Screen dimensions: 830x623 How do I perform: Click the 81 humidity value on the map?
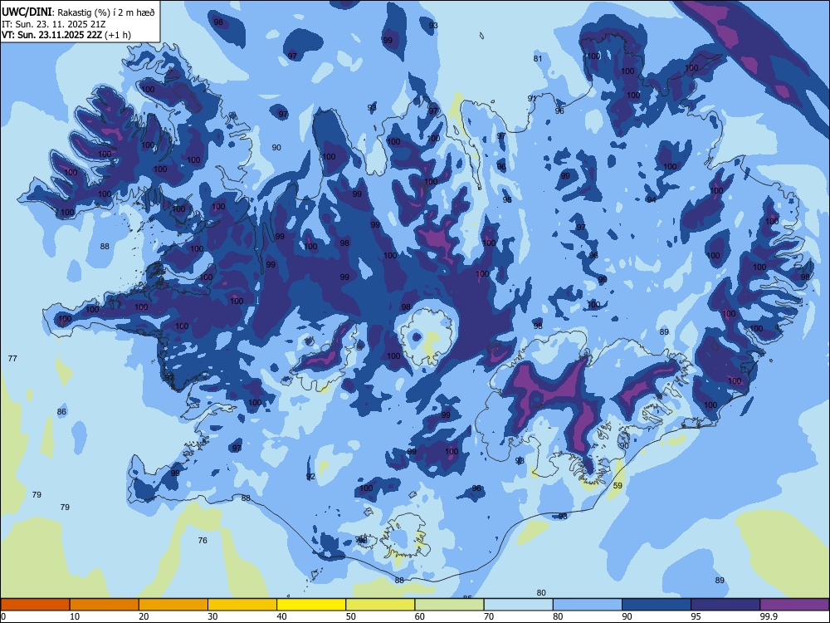[x=538, y=58]
